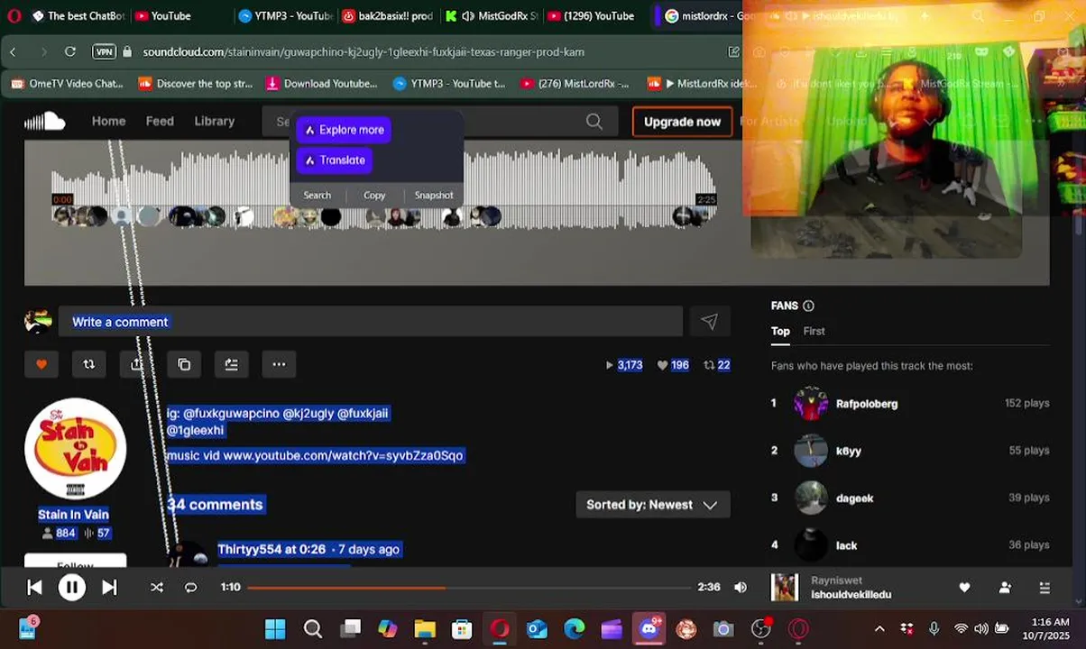This screenshot has height=649, width=1086.
Task: Open the 22 reposts count
Action: pos(717,365)
